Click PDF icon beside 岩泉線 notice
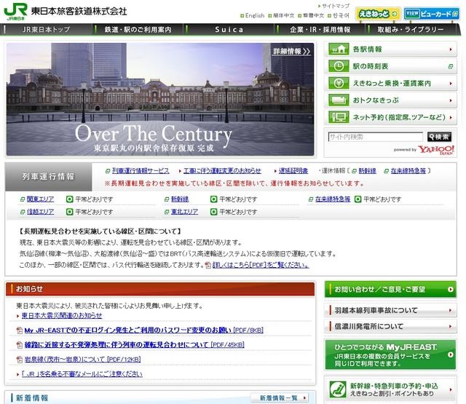Image resolution: width=466 pixels, height=404 pixels. click(20, 360)
